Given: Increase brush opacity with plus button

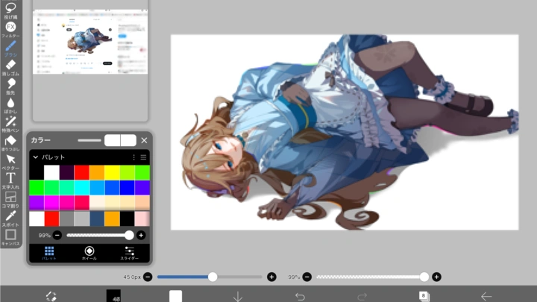Looking at the screenshot, I should coord(436,277).
